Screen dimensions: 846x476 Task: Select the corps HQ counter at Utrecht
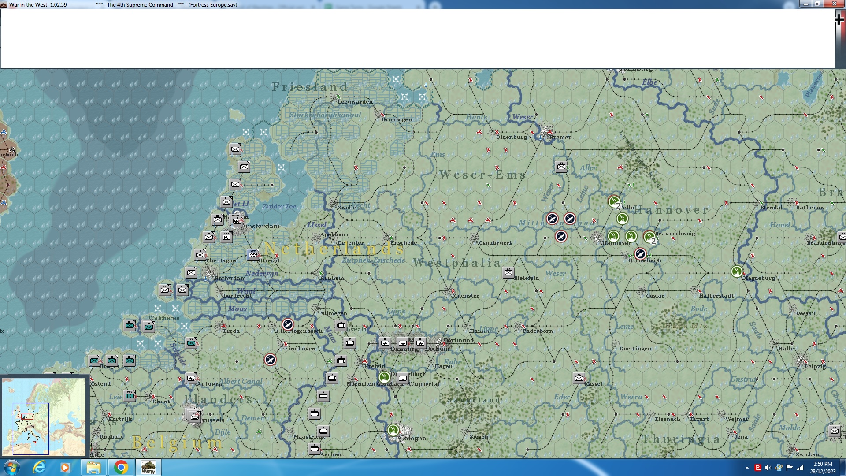coord(253,254)
